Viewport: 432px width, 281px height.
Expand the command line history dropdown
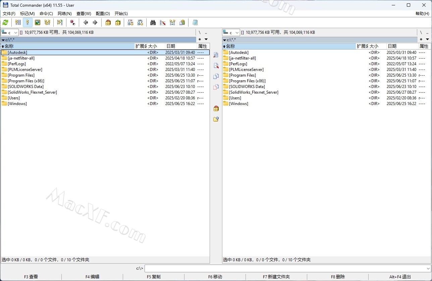[428, 268]
